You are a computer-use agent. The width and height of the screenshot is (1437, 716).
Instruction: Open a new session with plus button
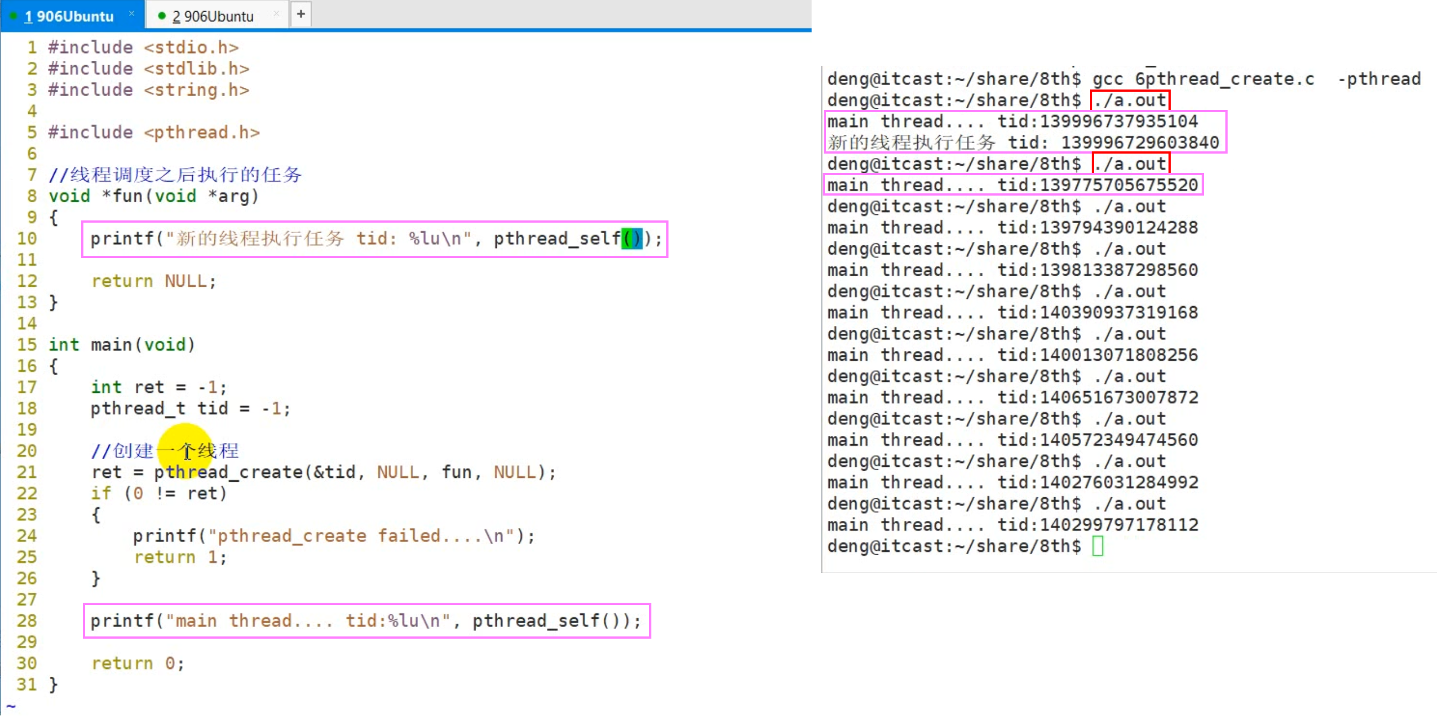[301, 14]
